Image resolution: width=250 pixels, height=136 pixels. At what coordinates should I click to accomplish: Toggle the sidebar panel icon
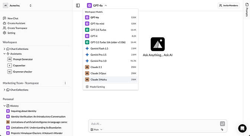point(78,6)
